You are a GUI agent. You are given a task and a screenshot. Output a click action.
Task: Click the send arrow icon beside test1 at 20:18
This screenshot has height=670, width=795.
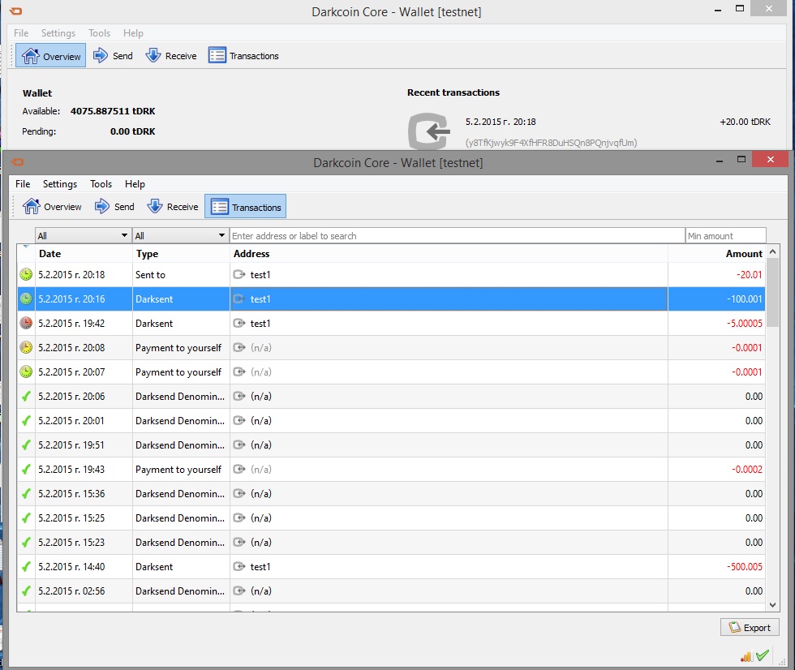pos(239,275)
